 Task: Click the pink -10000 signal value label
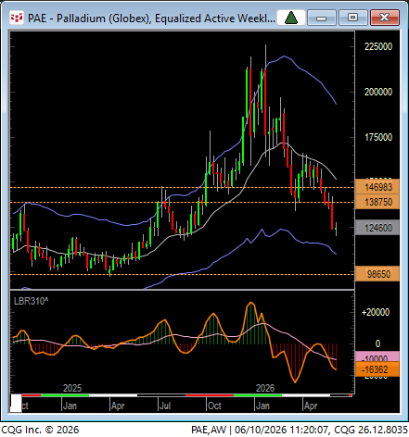pyautogui.click(x=377, y=356)
